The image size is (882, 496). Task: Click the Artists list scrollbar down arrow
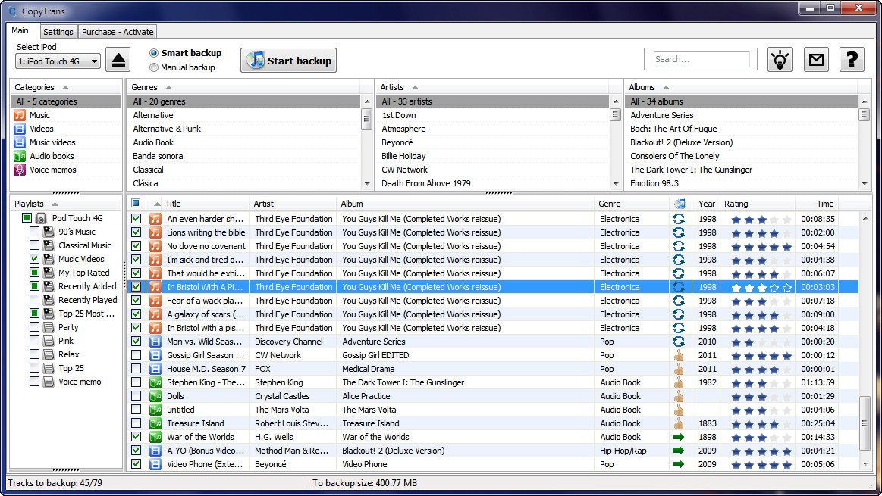click(x=615, y=184)
